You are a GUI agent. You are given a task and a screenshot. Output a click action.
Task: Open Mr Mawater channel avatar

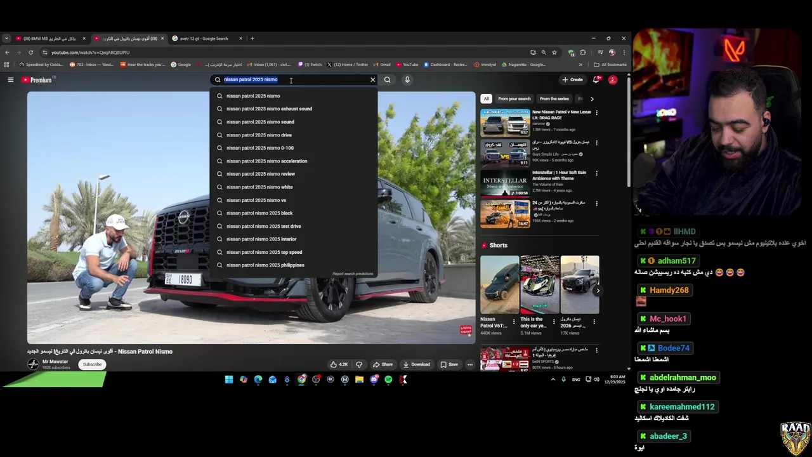point(33,364)
